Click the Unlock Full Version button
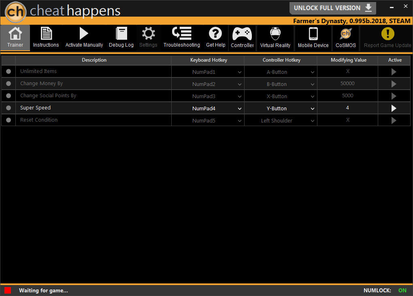The height and width of the screenshot is (296, 413). pos(333,8)
